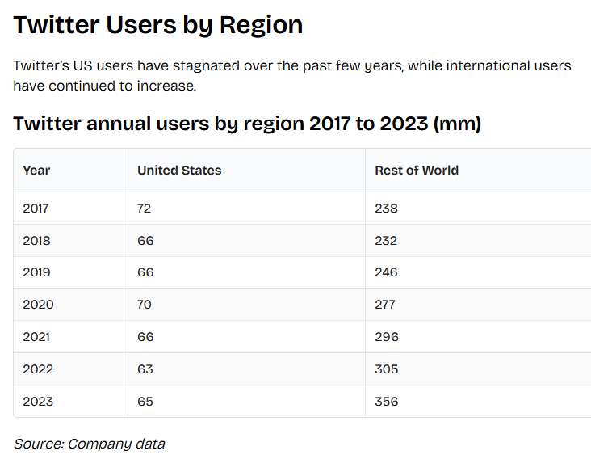591x455 pixels.
Task: Click the 'Year' column header
Action: coord(36,171)
